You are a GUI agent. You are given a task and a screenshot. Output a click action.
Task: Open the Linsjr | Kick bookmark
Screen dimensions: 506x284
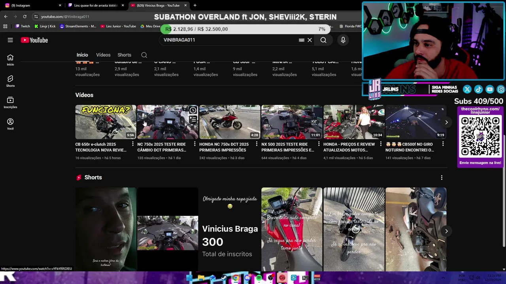click(x=45, y=26)
